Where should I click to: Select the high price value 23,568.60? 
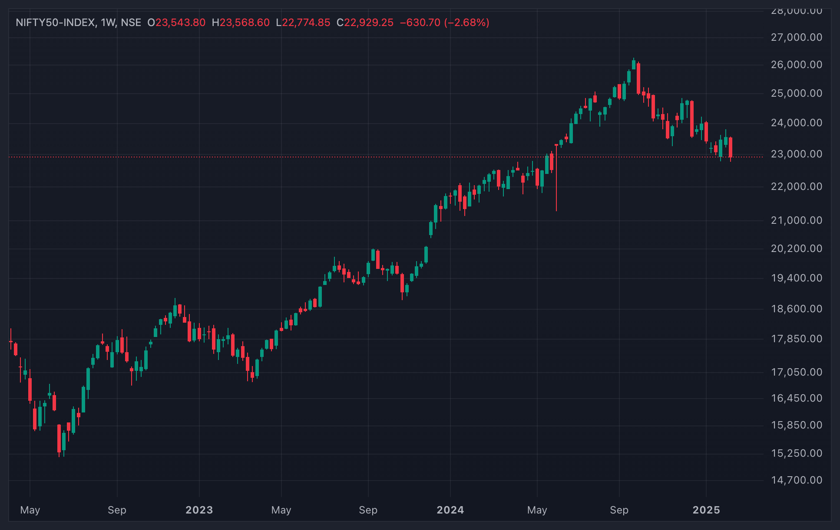[x=245, y=23]
